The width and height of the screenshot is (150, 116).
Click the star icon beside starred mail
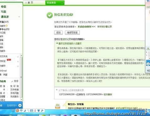click(7, 25)
